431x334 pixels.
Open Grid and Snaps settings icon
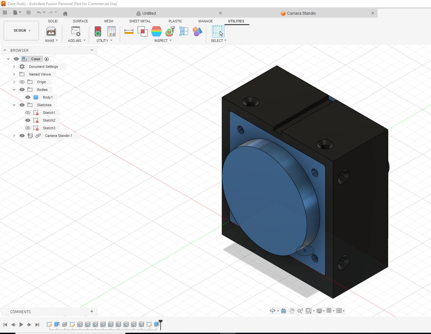click(x=329, y=311)
